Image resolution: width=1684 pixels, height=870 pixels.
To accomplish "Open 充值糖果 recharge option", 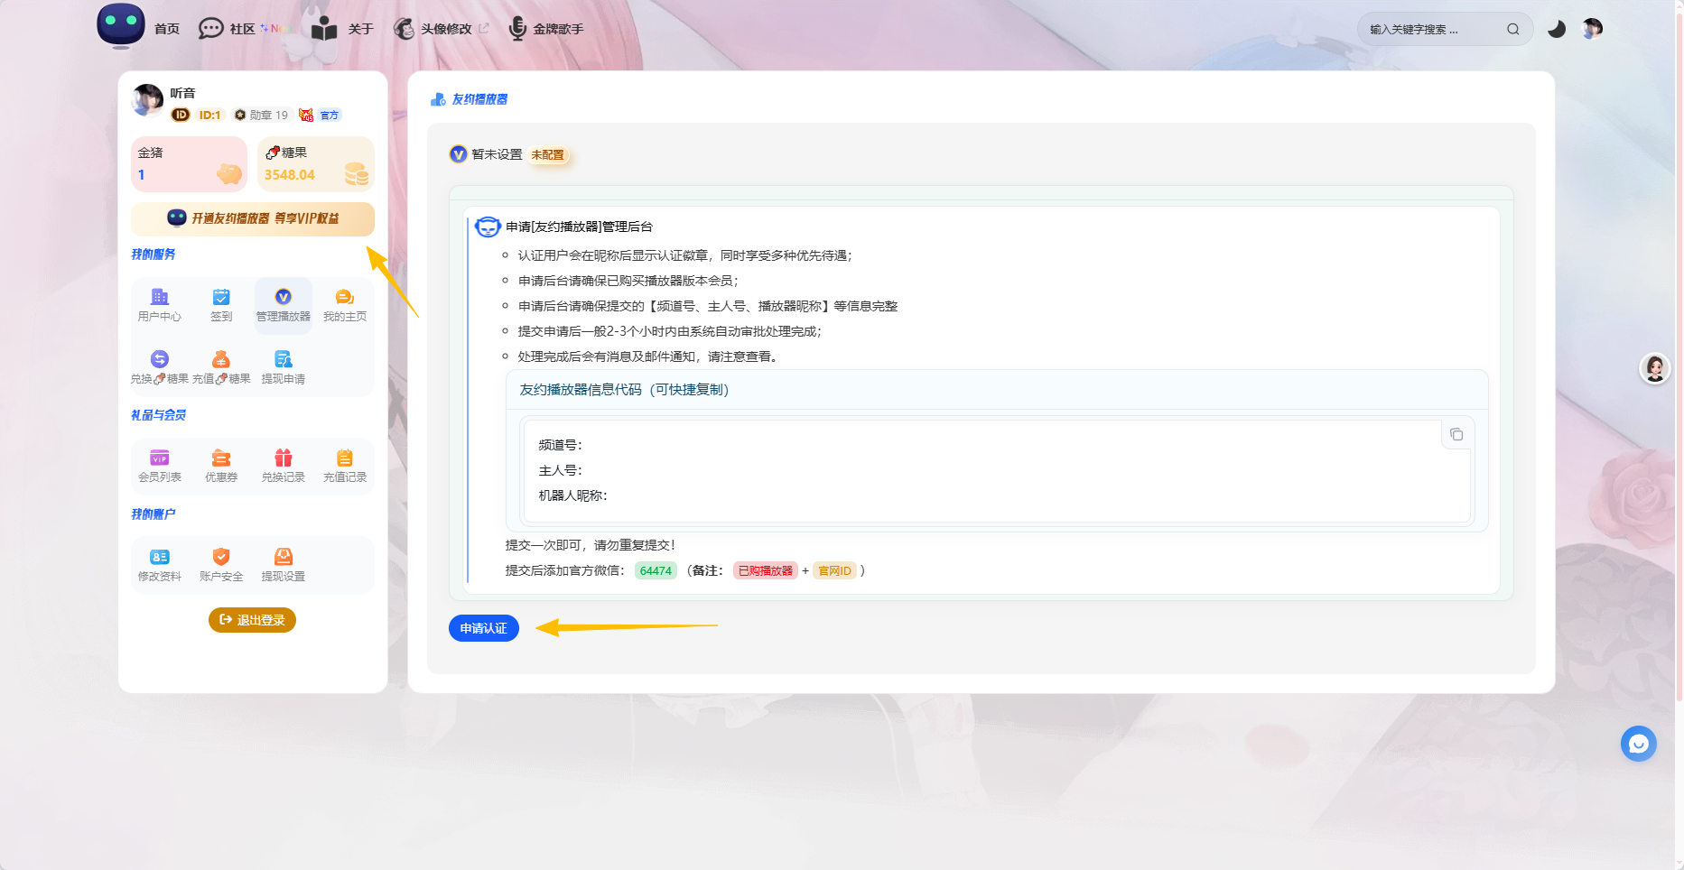I will coord(221,367).
